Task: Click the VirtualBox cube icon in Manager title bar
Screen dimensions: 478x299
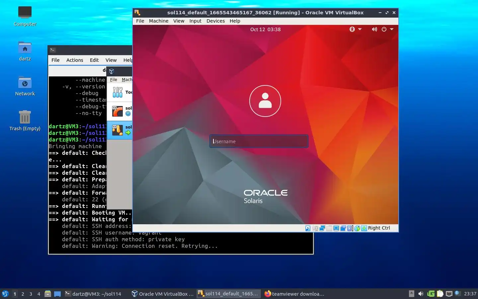Action: pyautogui.click(x=112, y=71)
